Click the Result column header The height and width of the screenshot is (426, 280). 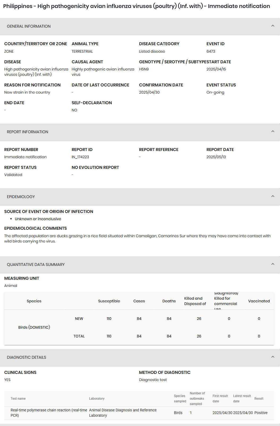(x=259, y=399)
